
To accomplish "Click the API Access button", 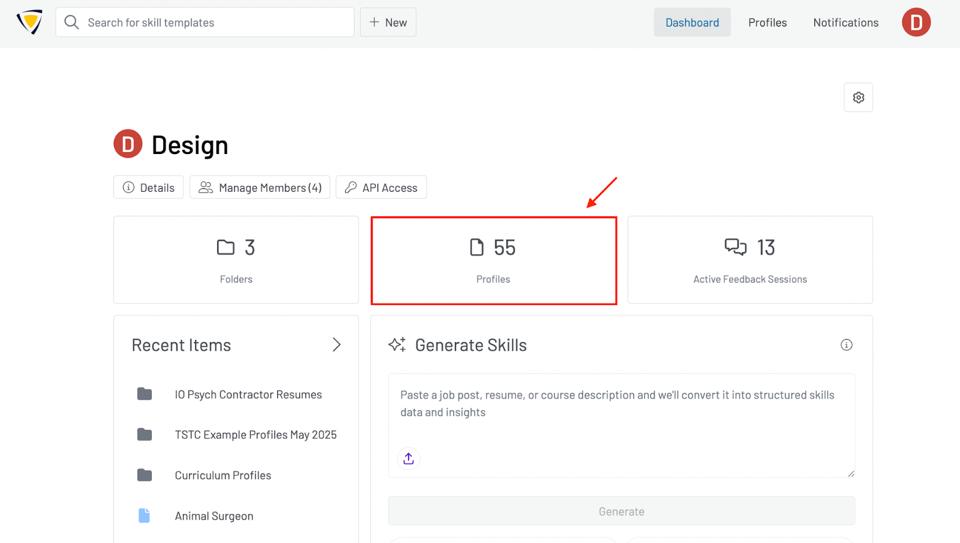I will (381, 188).
